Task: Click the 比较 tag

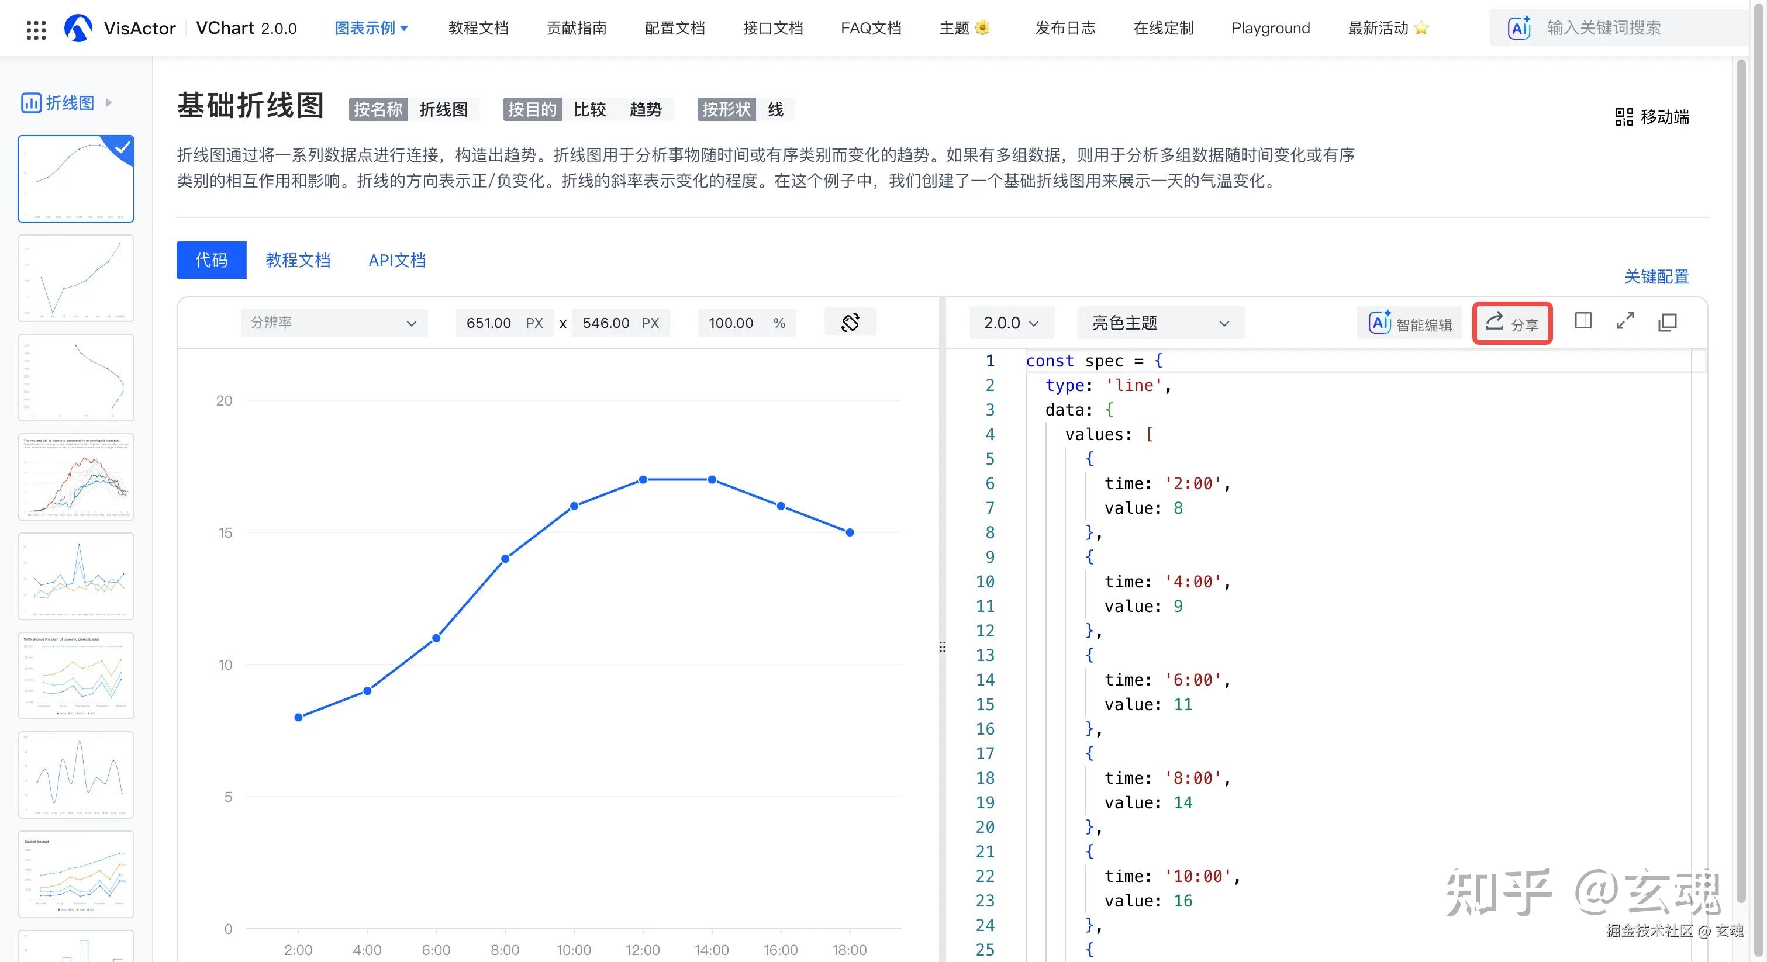Action: (590, 109)
